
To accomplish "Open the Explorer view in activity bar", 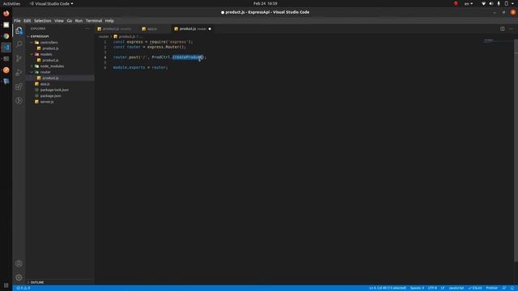I will [x=19, y=31].
